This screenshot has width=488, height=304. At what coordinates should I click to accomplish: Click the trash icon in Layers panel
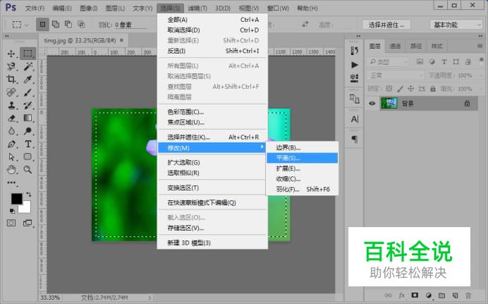[468, 296]
